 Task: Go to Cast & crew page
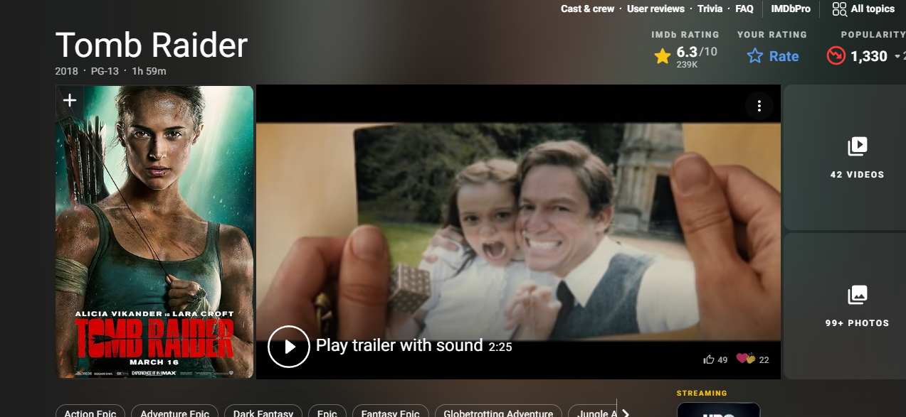pos(587,9)
